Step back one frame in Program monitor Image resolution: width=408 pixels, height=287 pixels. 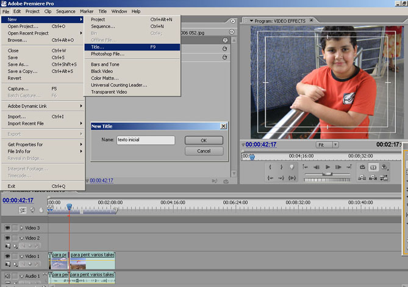(x=317, y=167)
